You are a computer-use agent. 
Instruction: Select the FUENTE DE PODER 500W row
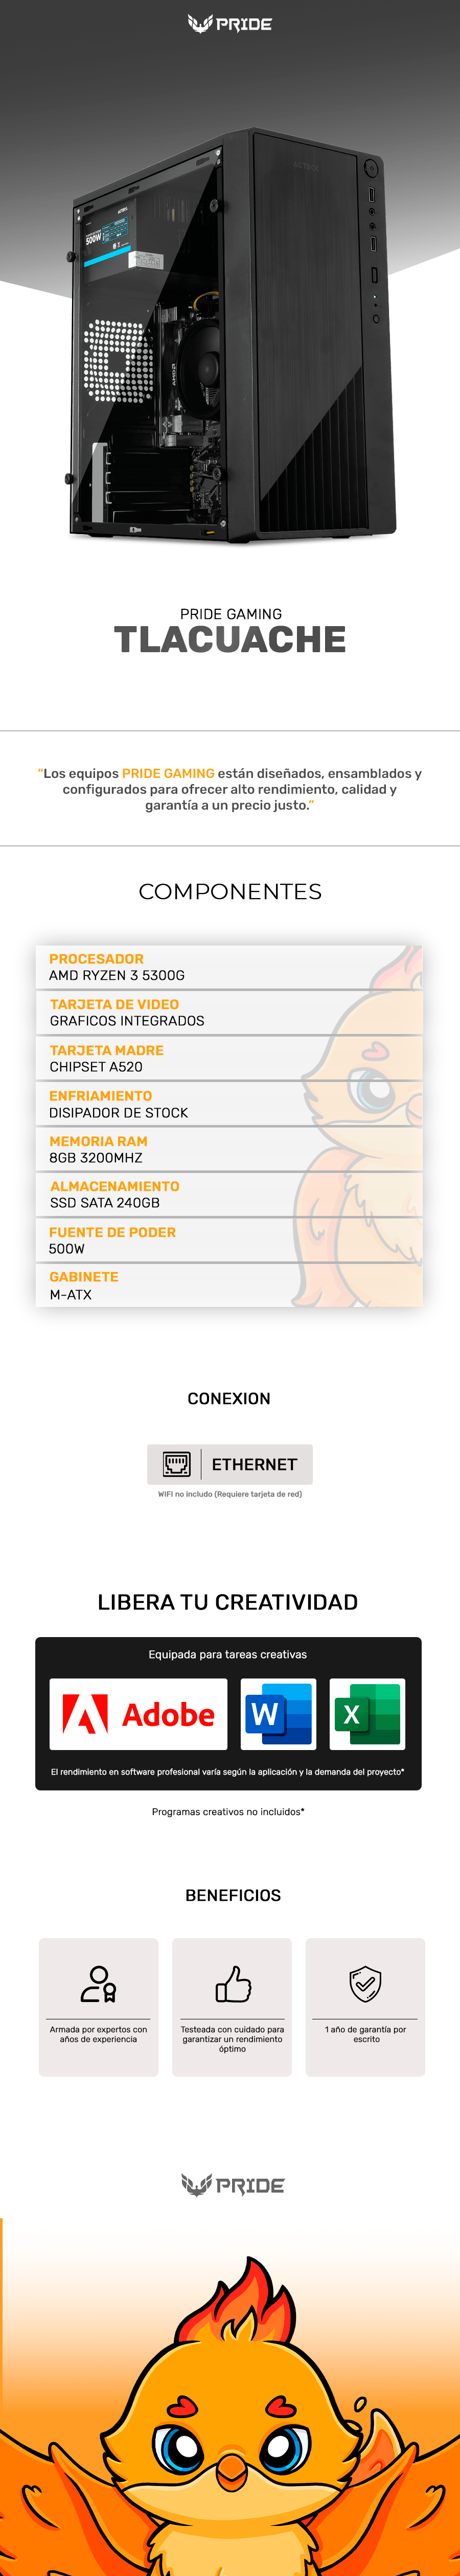point(229,1240)
